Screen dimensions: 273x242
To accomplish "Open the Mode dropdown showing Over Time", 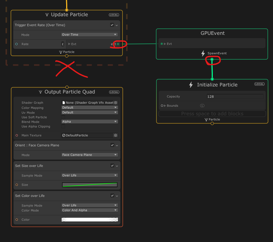I will pos(90,35).
